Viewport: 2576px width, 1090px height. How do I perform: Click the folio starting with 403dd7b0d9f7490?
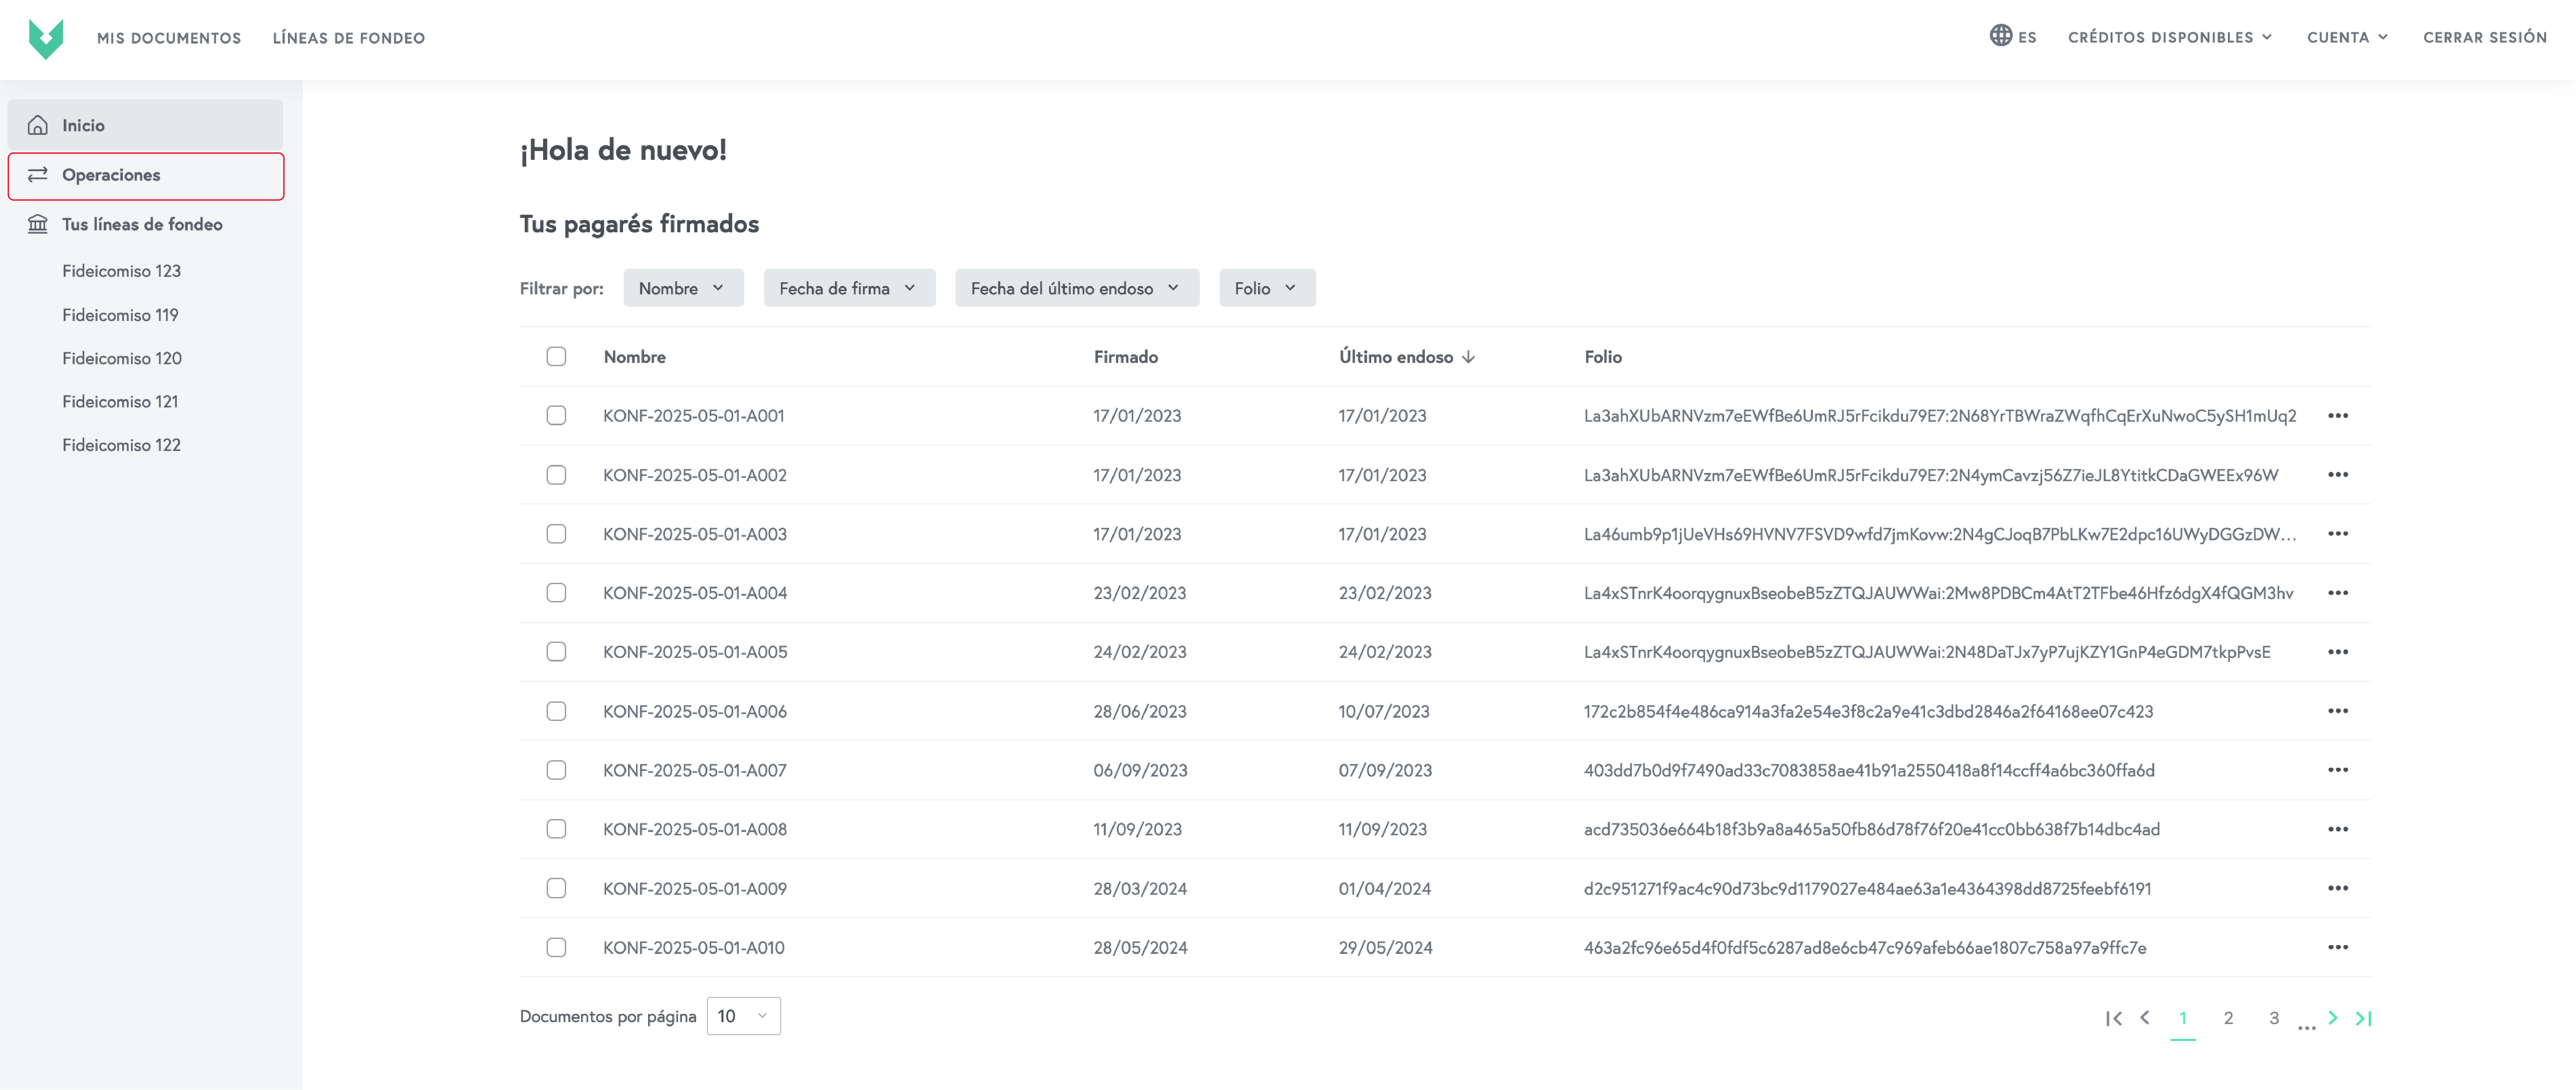pyautogui.click(x=1869, y=770)
